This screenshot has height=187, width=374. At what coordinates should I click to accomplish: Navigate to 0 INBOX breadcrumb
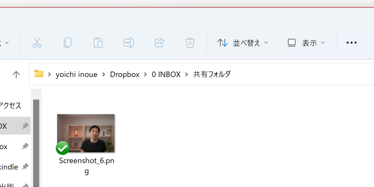point(166,74)
